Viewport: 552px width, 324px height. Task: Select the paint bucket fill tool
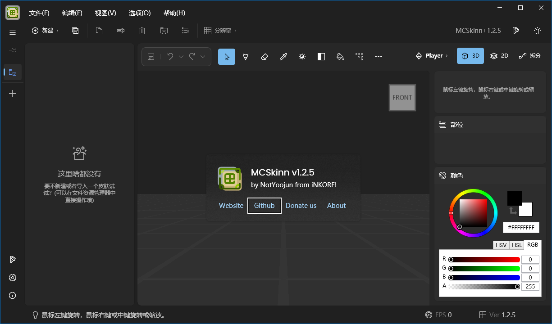coord(340,56)
